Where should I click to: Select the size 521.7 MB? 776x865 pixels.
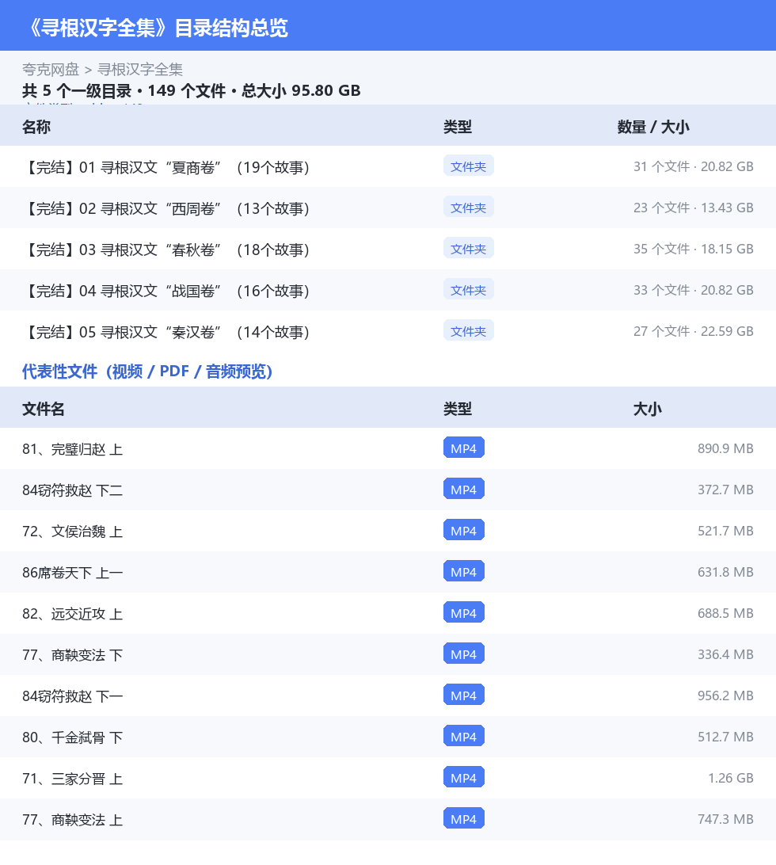click(x=725, y=532)
